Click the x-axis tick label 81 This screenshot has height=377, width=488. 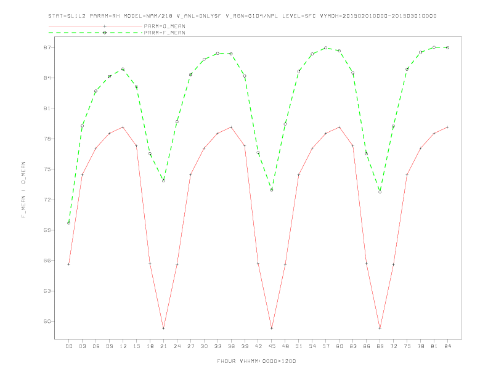[x=434, y=346]
